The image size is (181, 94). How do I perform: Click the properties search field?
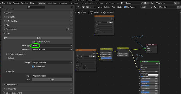36,7
